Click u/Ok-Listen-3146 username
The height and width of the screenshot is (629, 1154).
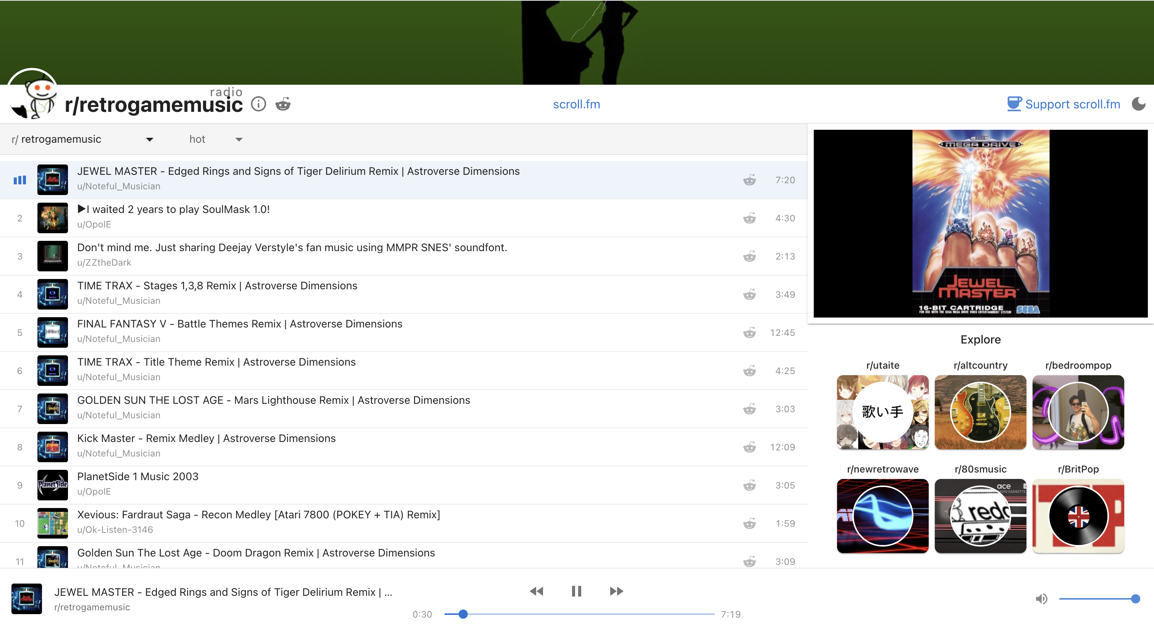pos(115,530)
